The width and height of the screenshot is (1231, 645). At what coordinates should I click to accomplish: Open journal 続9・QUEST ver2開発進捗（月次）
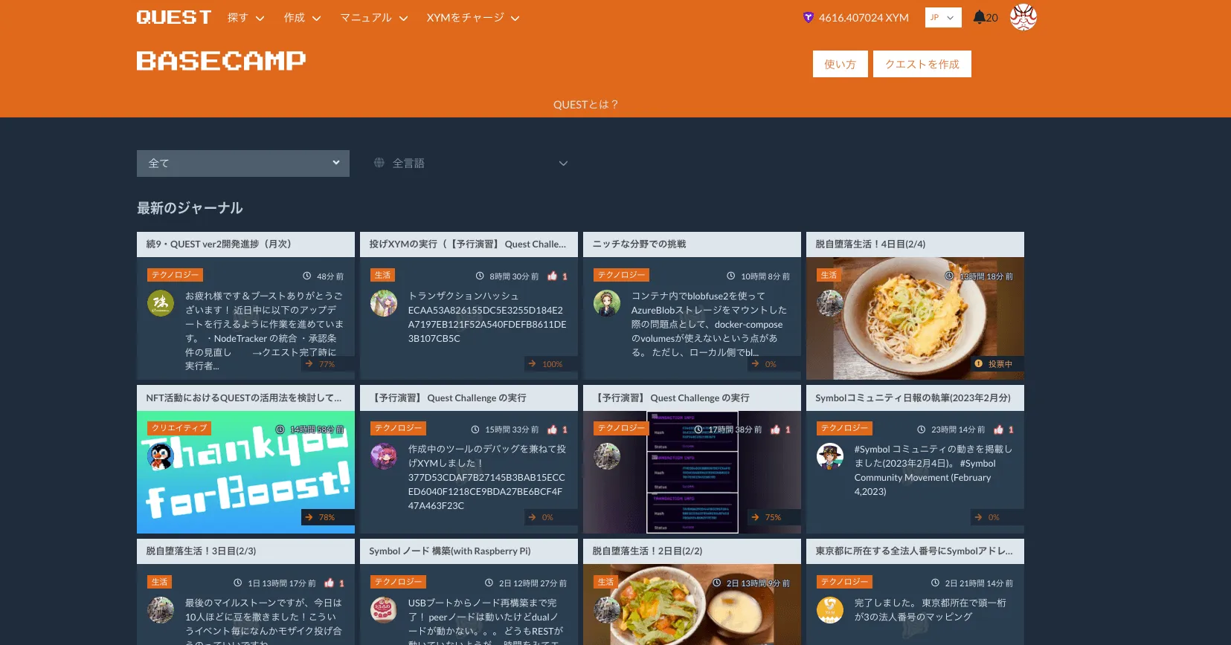coord(245,244)
